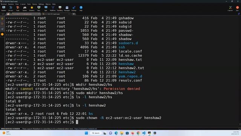This screenshot has width=241, height=136.
Task: Open Visual Studio Code from the taskbar
Action: click(x=144, y=133)
